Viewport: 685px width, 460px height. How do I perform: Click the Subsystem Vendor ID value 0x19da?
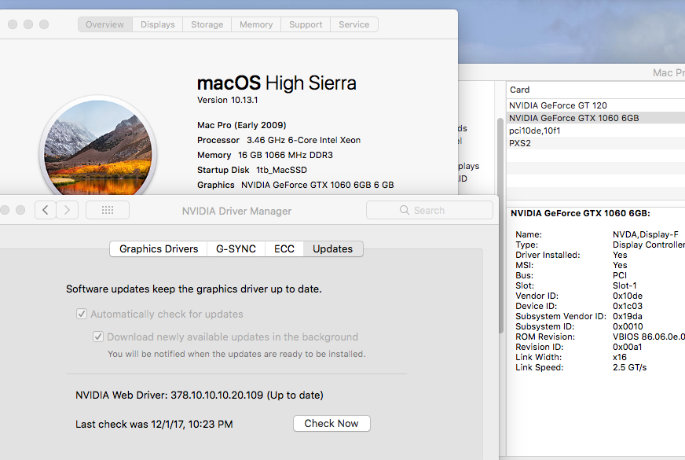click(628, 317)
